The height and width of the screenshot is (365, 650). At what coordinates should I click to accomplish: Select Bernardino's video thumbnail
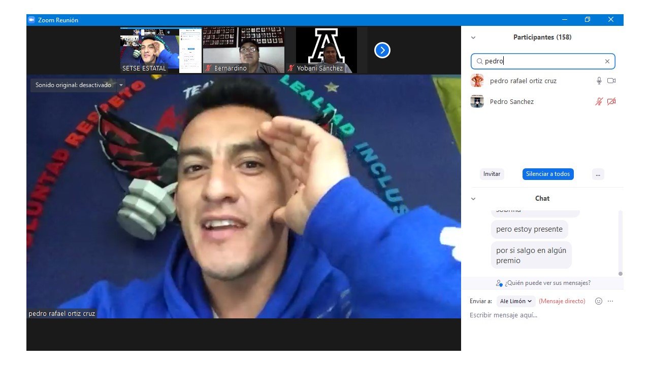pos(244,50)
